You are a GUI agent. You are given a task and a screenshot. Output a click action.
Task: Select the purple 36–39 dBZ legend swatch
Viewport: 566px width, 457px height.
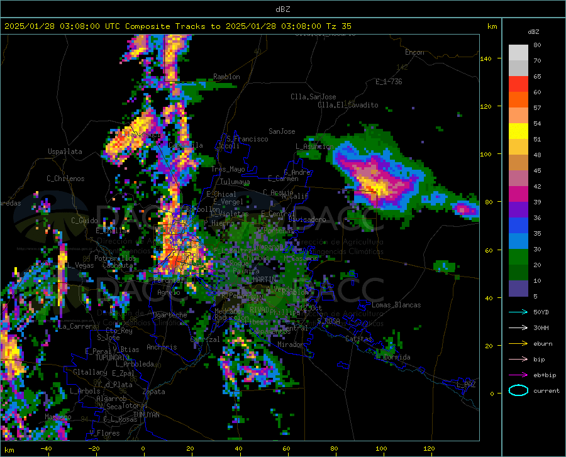point(518,210)
